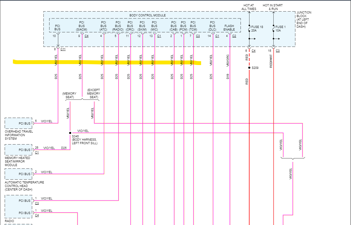Click the Hot In Start & Run label
The image size is (351, 225).
(x=273, y=7)
